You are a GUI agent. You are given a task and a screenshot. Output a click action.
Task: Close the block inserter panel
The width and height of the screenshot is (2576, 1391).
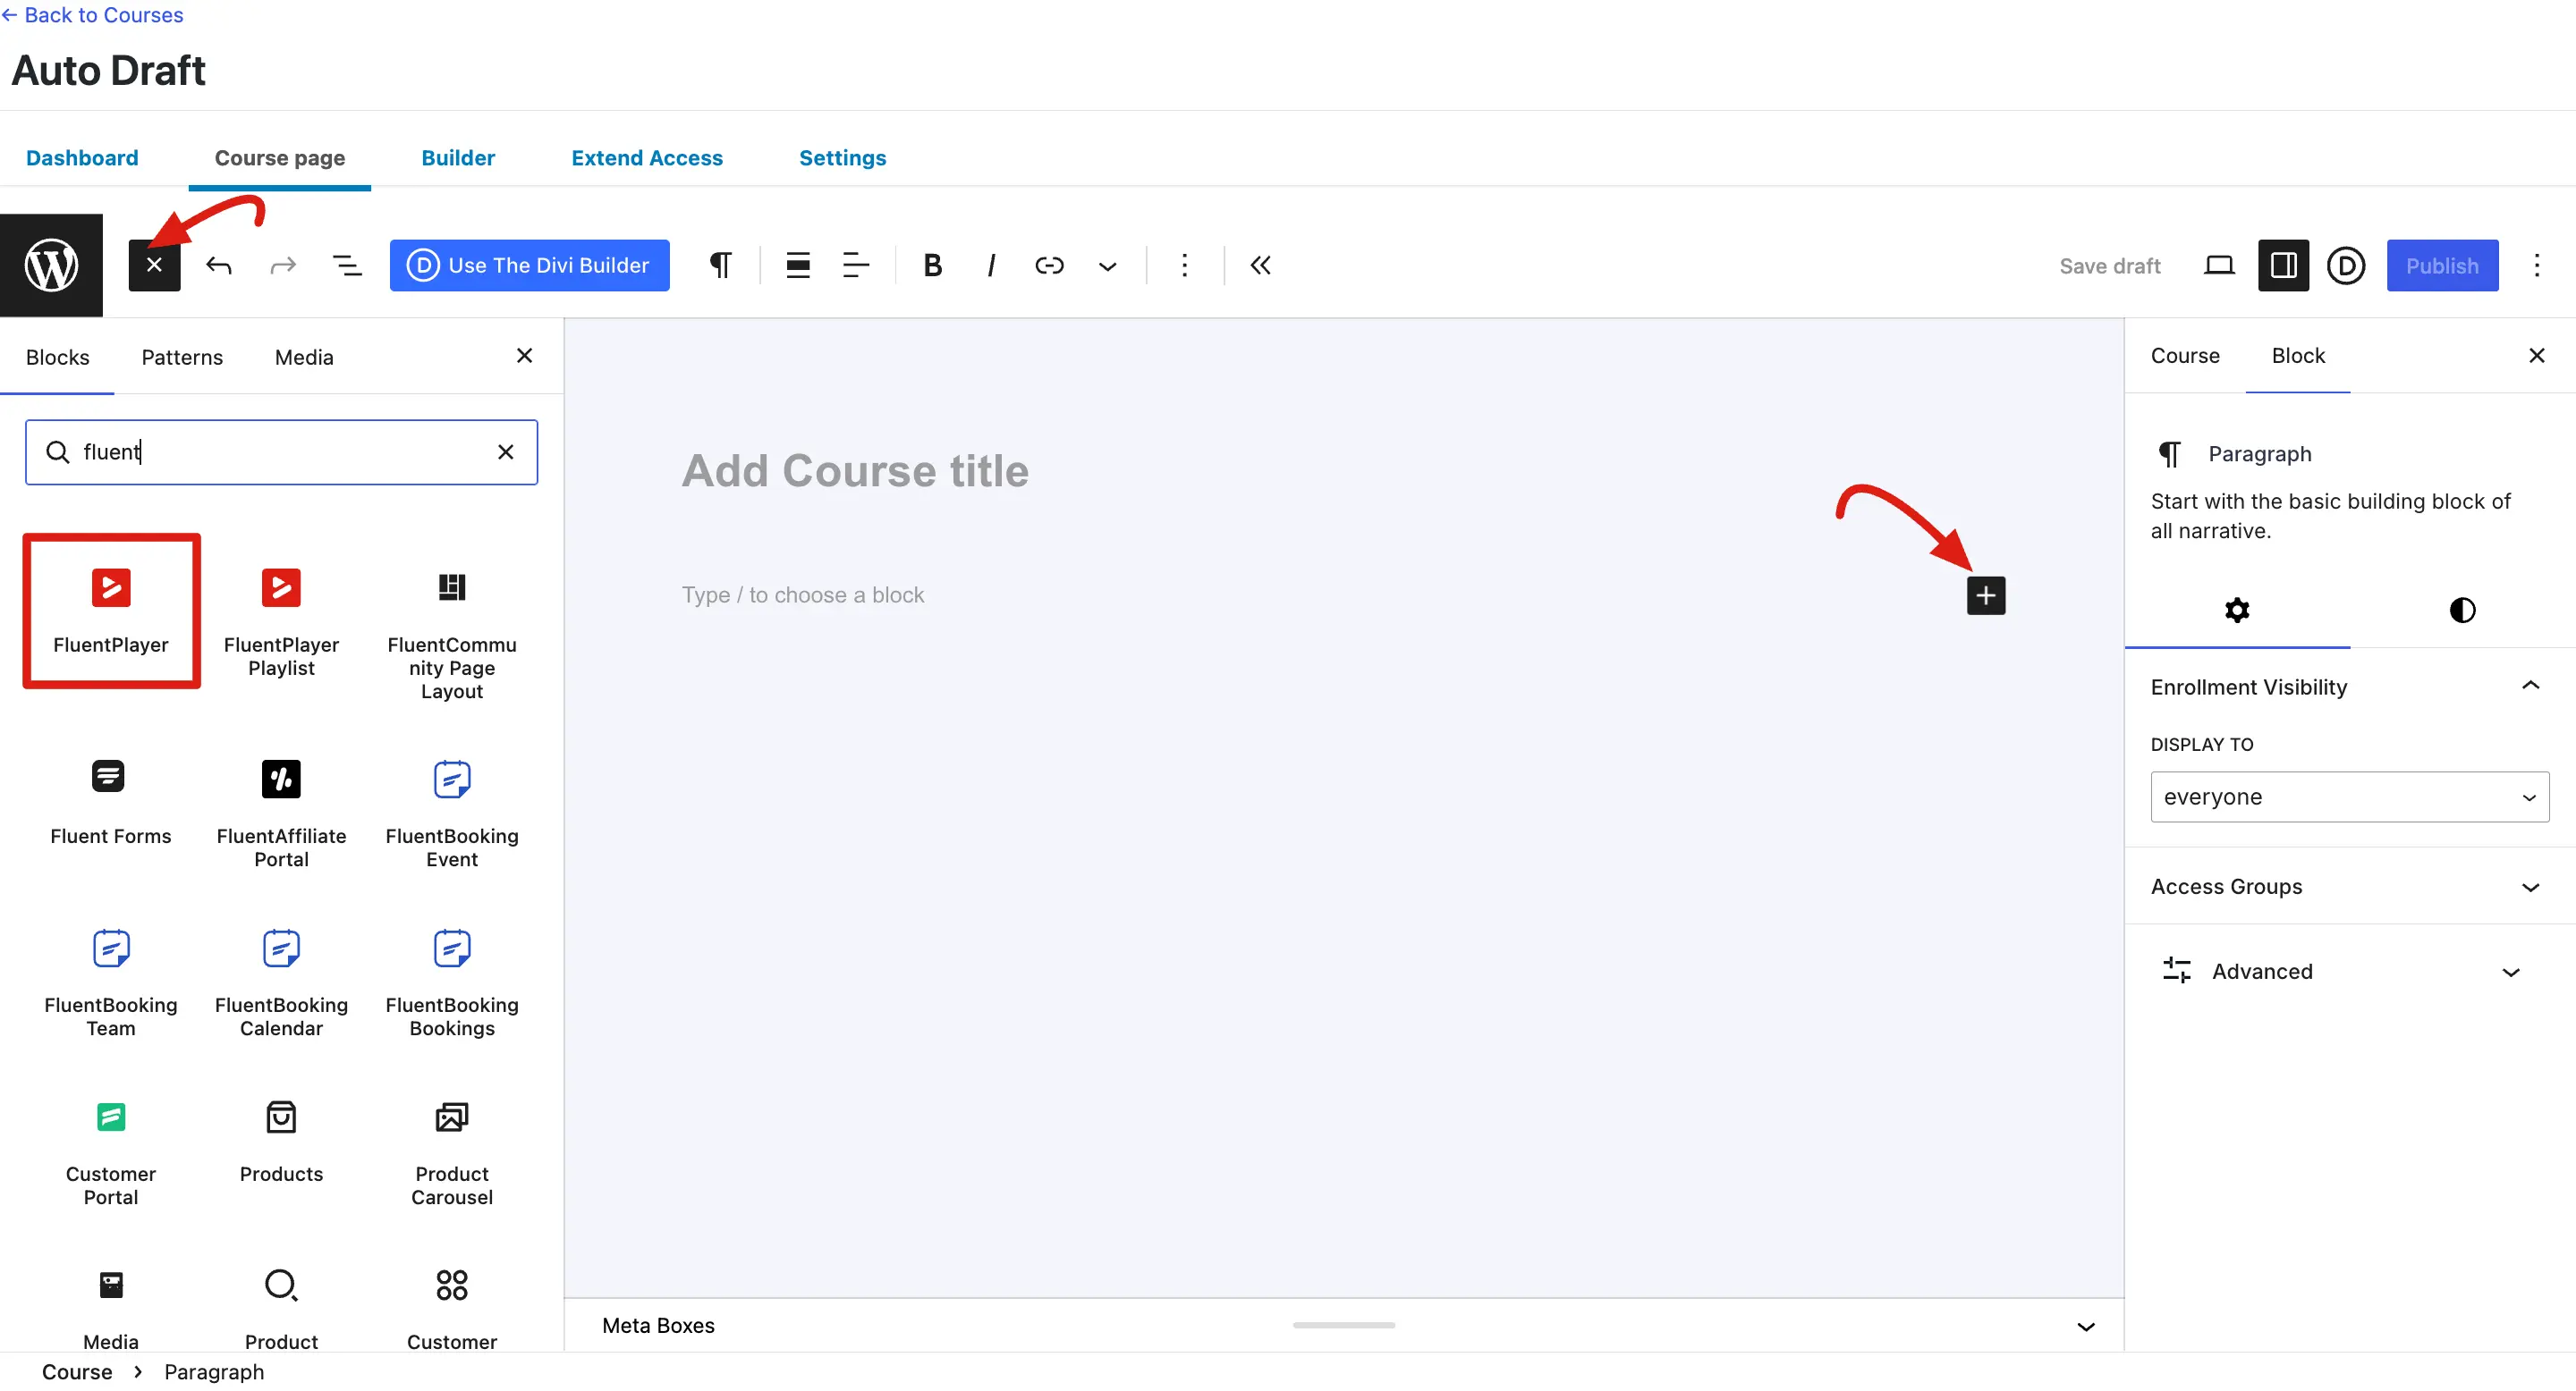coord(524,356)
